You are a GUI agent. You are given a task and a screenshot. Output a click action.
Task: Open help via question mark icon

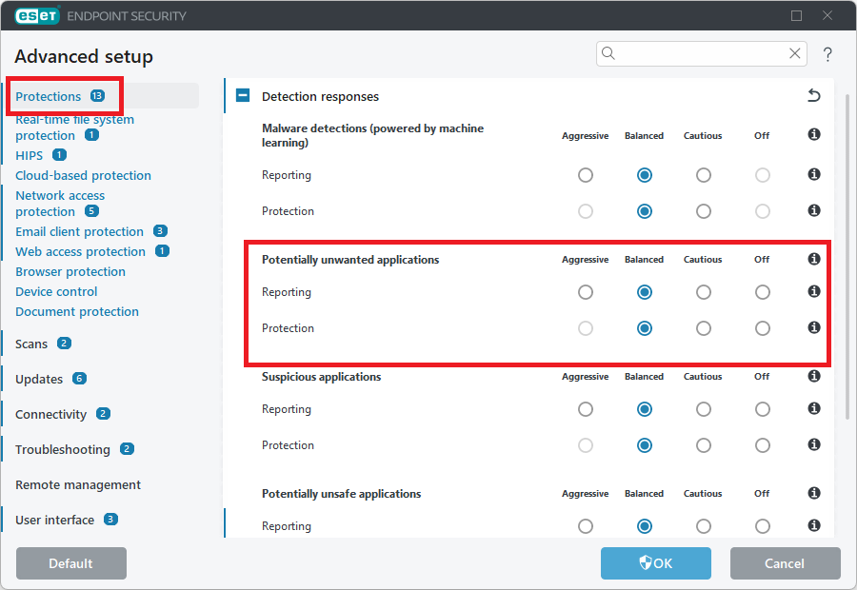tap(827, 53)
